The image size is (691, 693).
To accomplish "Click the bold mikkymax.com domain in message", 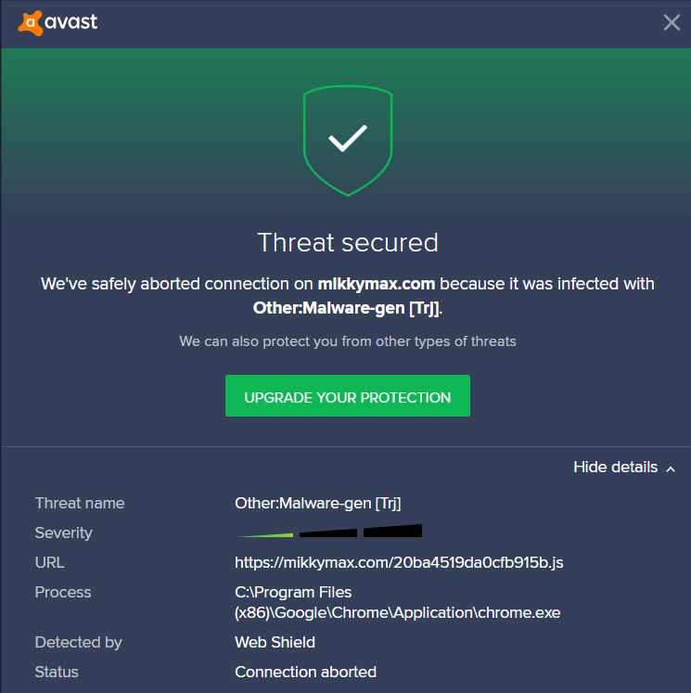I will click(377, 284).
